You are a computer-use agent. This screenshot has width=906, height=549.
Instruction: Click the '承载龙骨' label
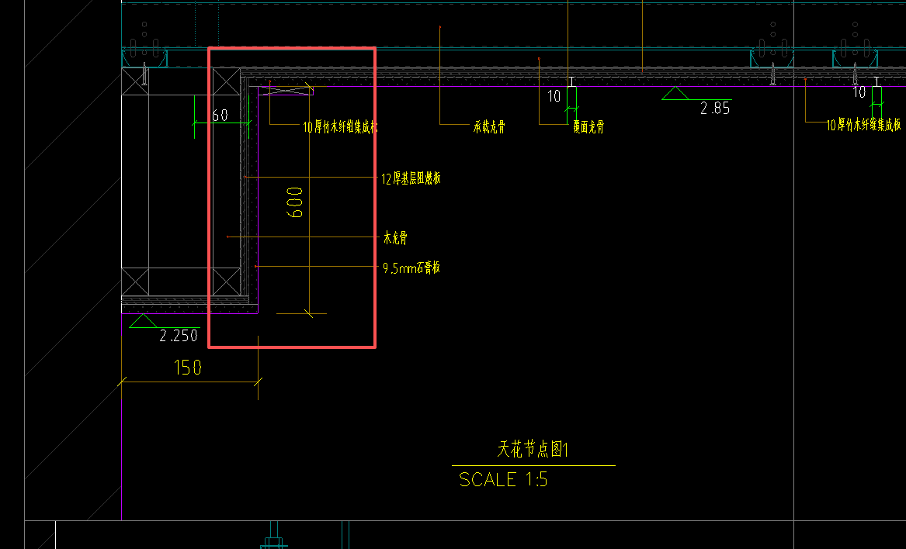489,126
